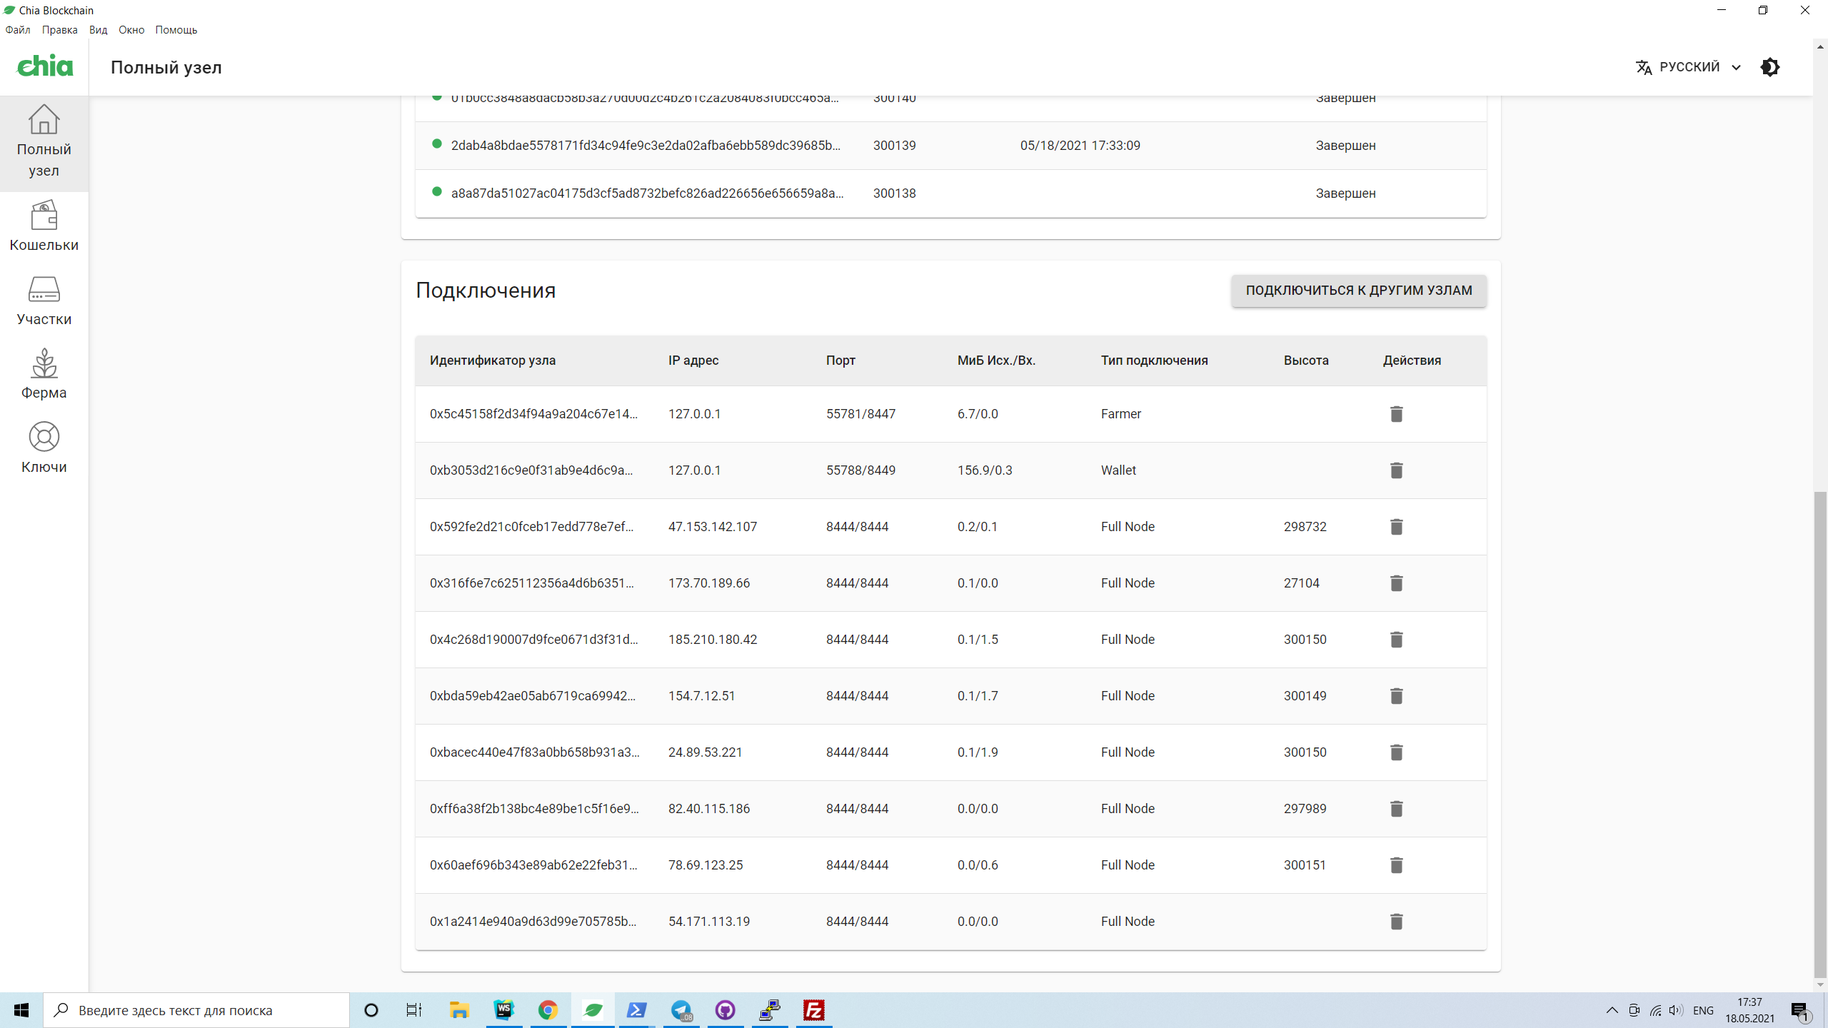Open FileZilla from the taskbar

click(814, 1010)
